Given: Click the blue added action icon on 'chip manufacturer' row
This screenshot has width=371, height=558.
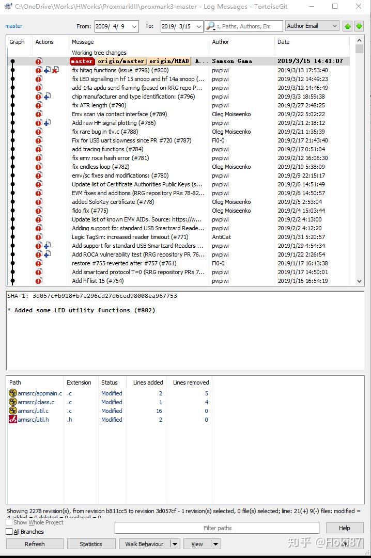Looking at the screenshot, I should pyautogui.click(x=47, y=97).
